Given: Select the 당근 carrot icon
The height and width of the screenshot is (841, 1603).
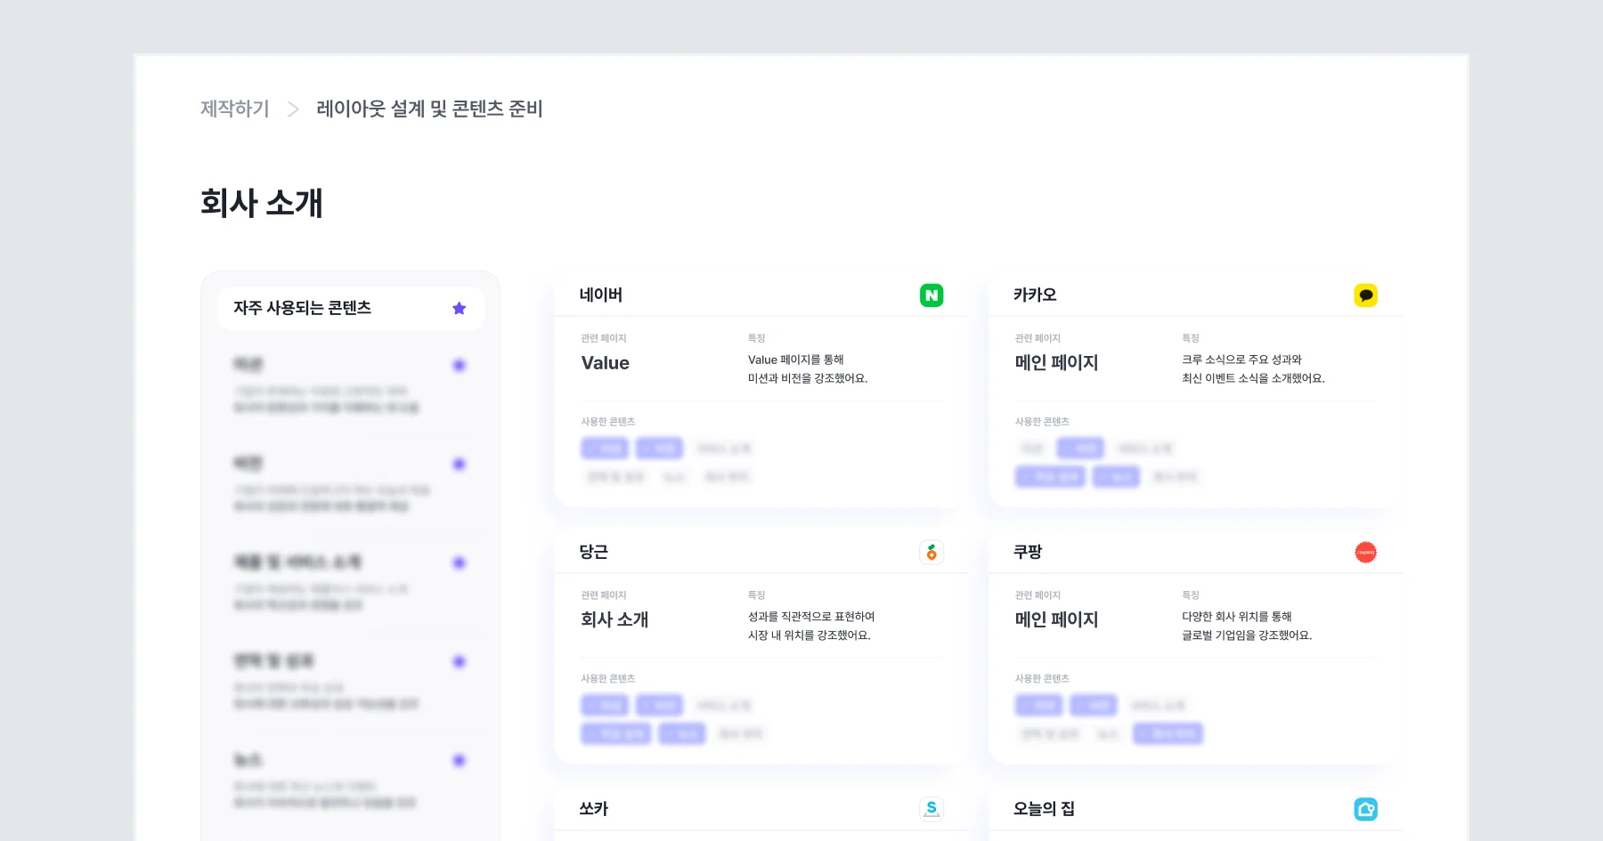Looking at the screenshot, I should click(932, 552).
